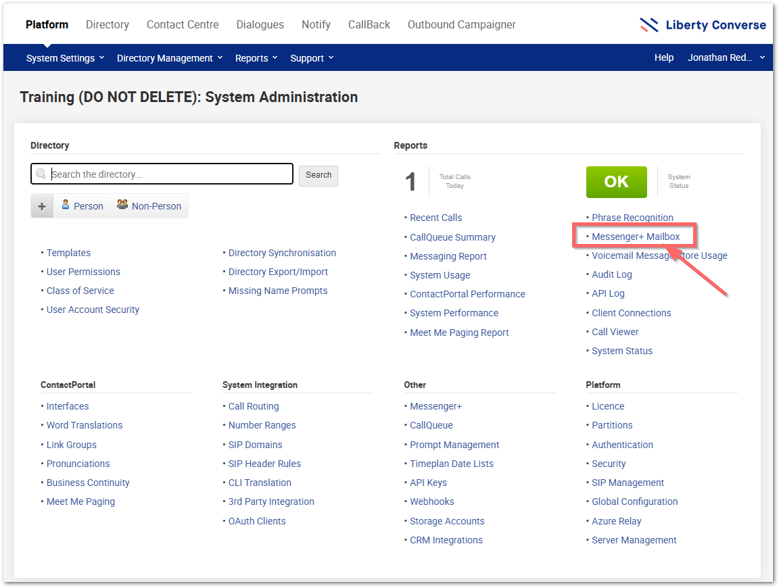Click inside the Search the directory field
The height and width of the screenshot is (588, 779).
click(162, 174)
